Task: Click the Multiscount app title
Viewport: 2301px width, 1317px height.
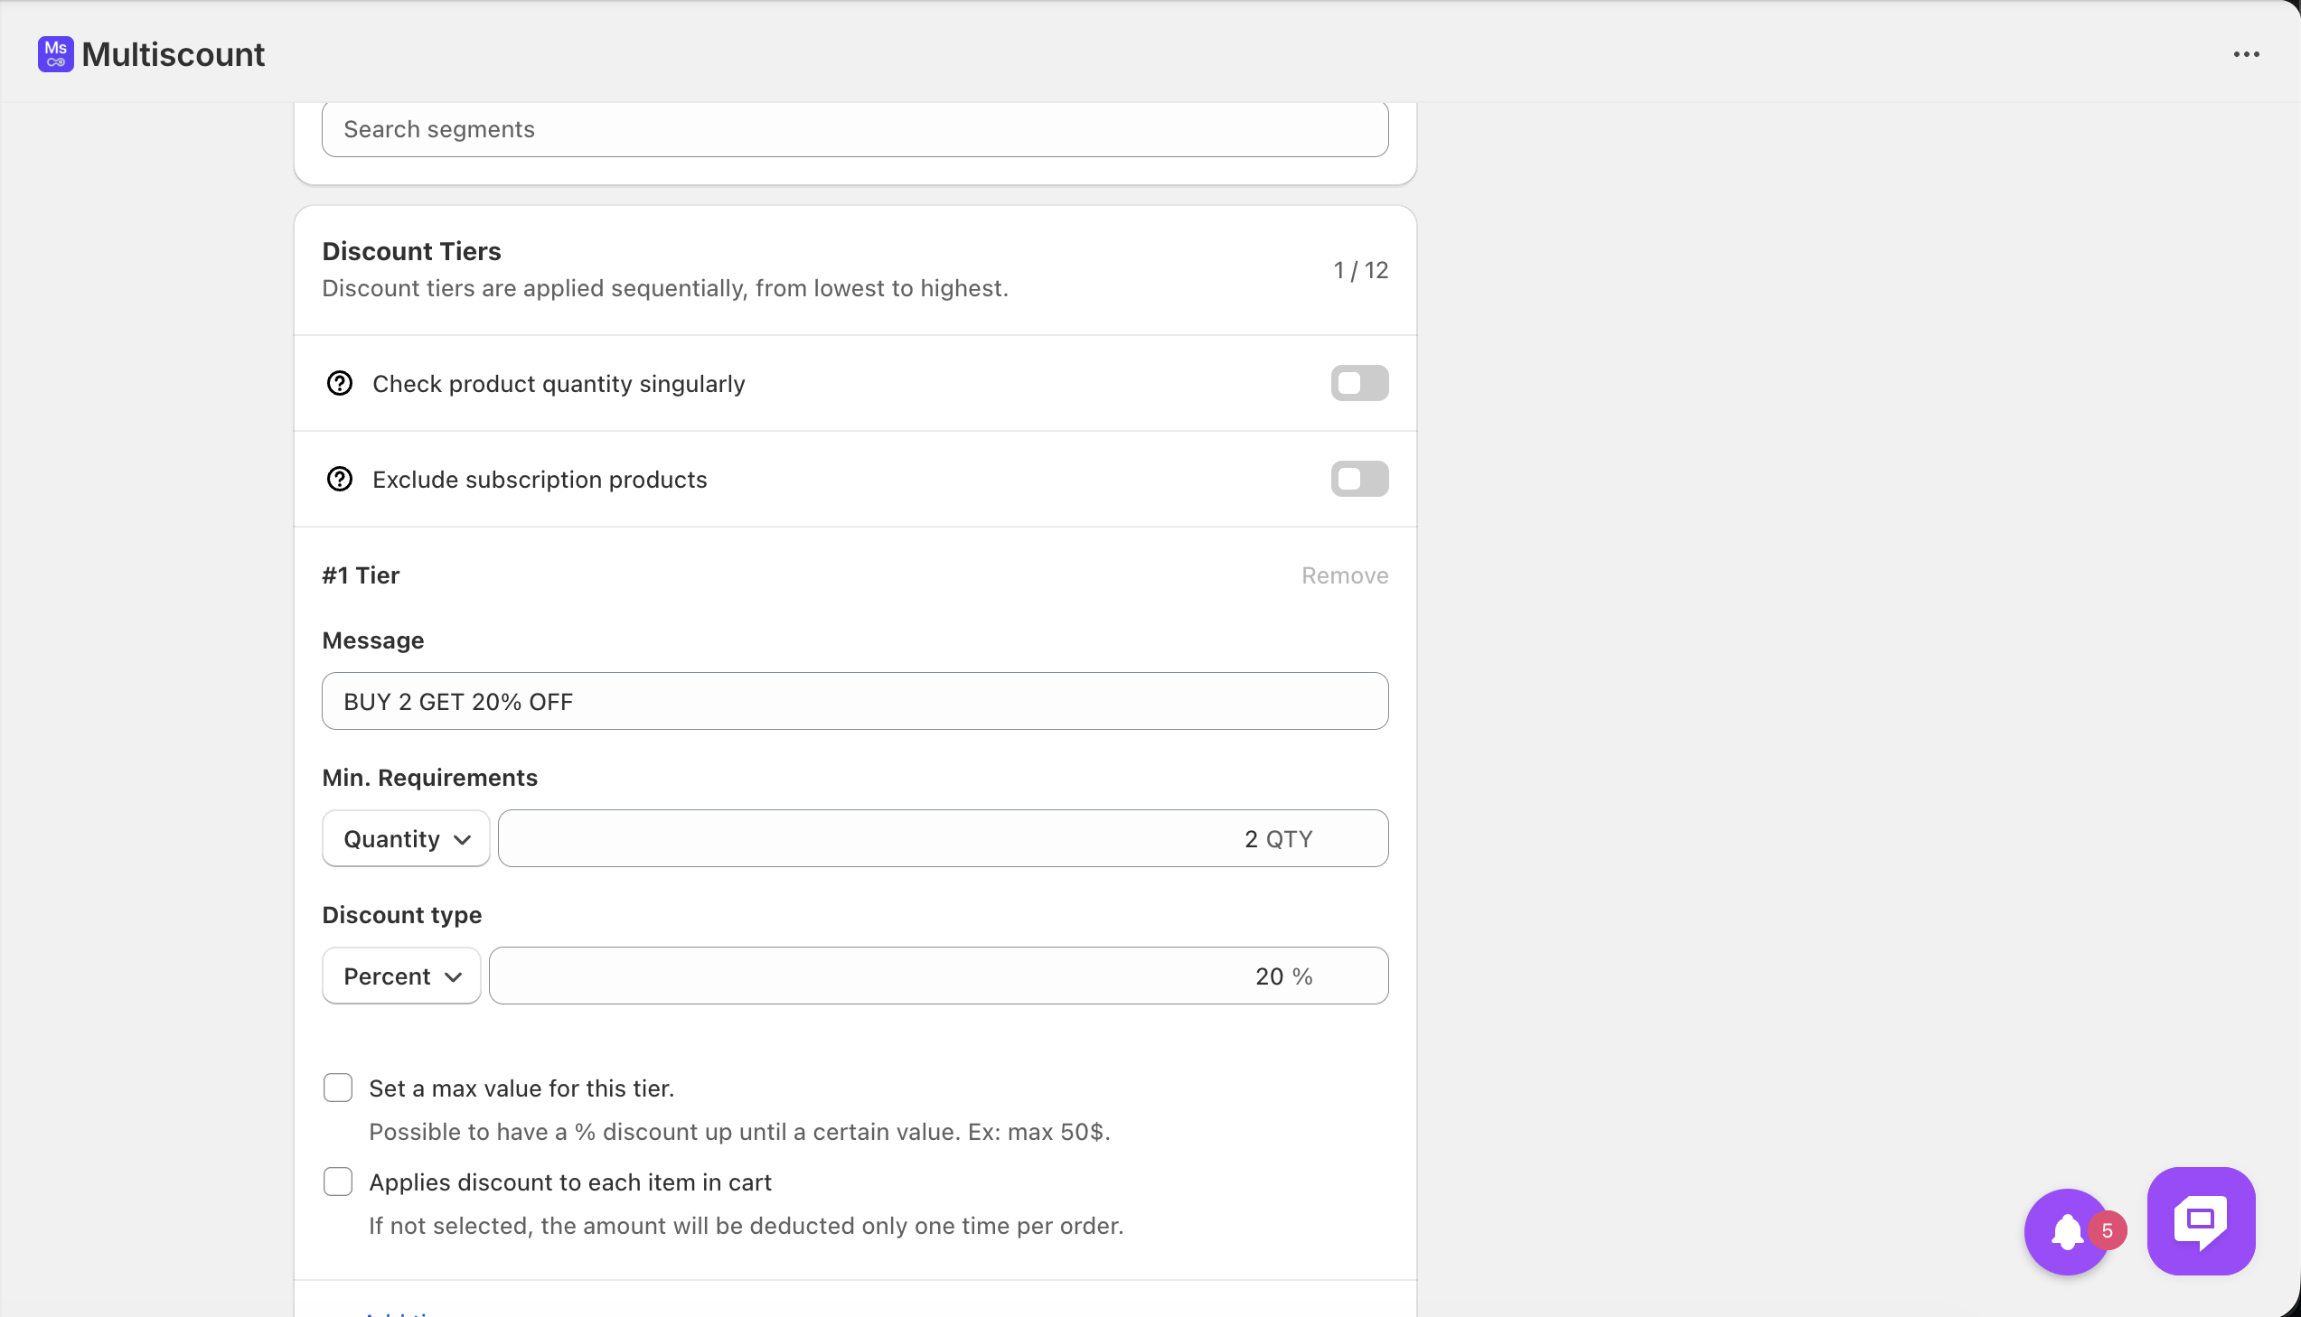Action: (173, 54)
